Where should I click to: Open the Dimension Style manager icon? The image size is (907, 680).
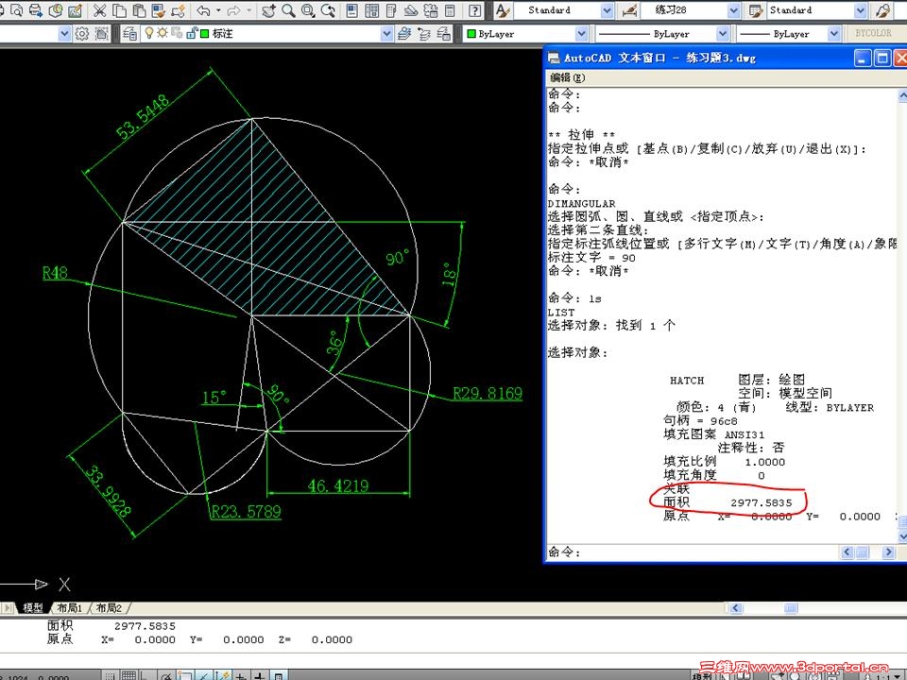[630, 9]
